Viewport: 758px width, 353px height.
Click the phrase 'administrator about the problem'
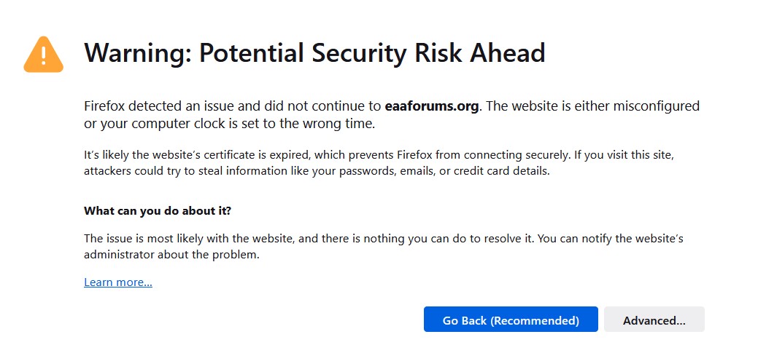[171, 255]
